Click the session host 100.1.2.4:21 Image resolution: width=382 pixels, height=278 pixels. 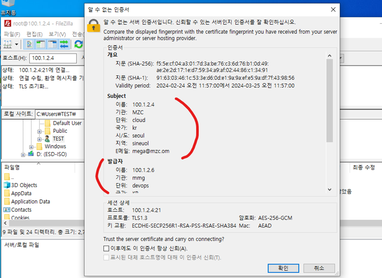147,210
